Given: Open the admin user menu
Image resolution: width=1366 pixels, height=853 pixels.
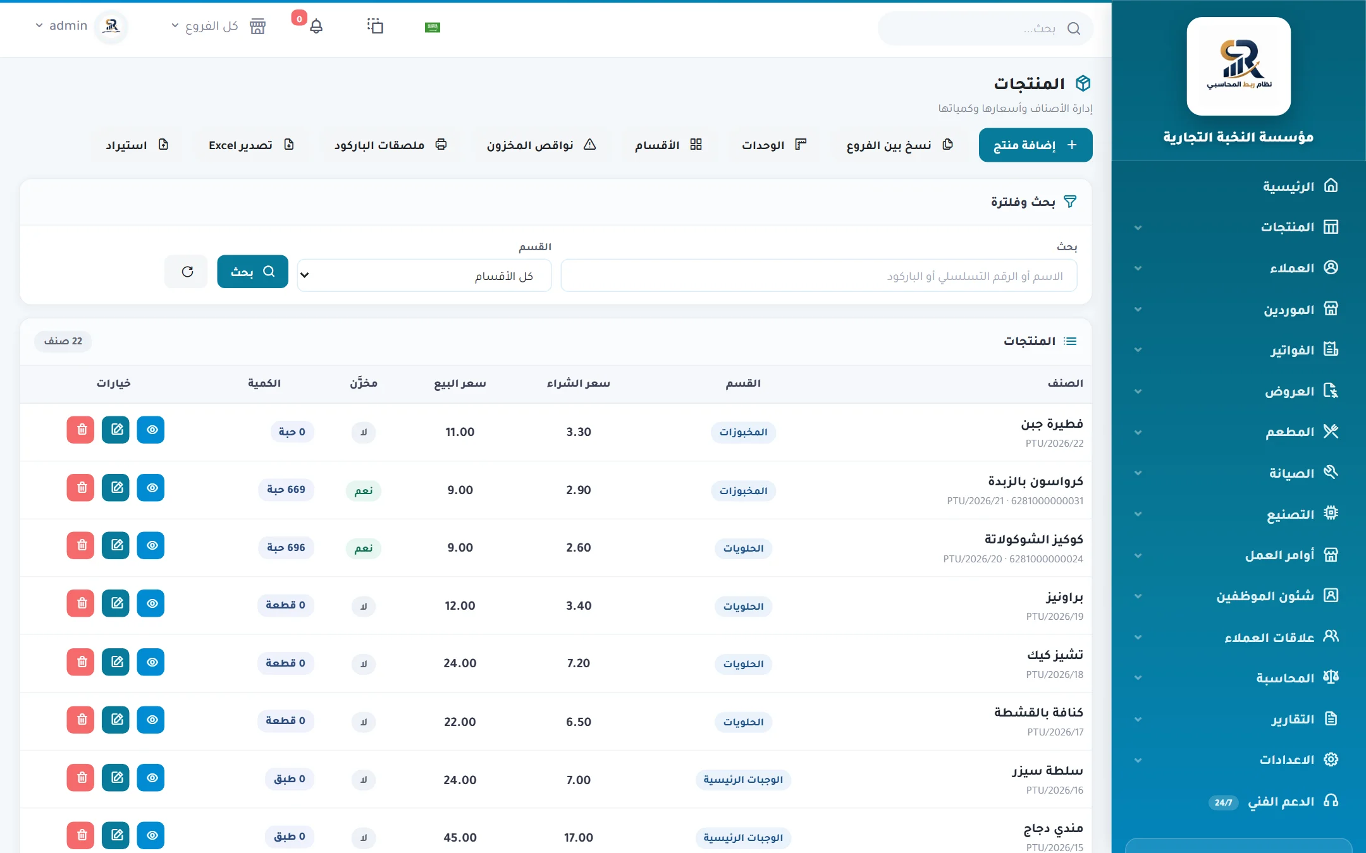Looking at the screenshot, I should [61, 26].
